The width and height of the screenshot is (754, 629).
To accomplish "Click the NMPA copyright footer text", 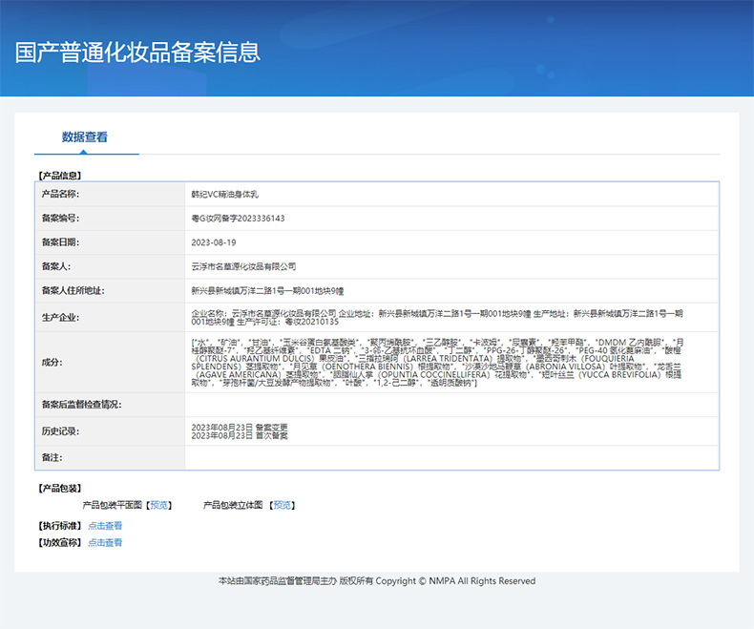I will 377,581.
